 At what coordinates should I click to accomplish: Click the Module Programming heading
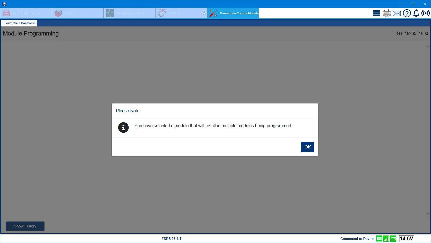pyautogui.click(x=31, y=33)
